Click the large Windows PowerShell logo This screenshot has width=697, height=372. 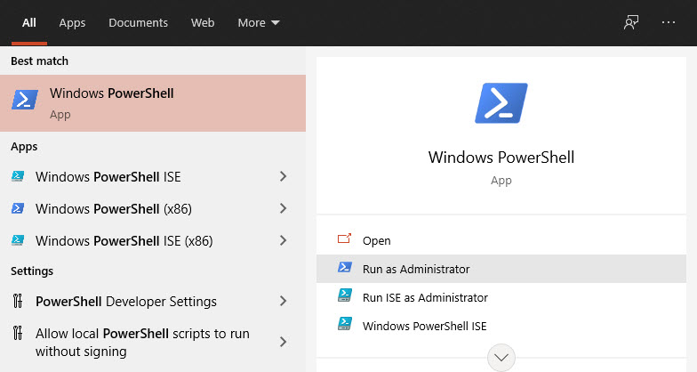click(x=501, y=103)
